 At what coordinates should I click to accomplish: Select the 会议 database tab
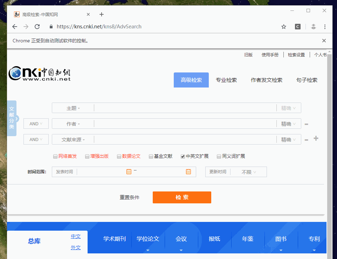181,239
